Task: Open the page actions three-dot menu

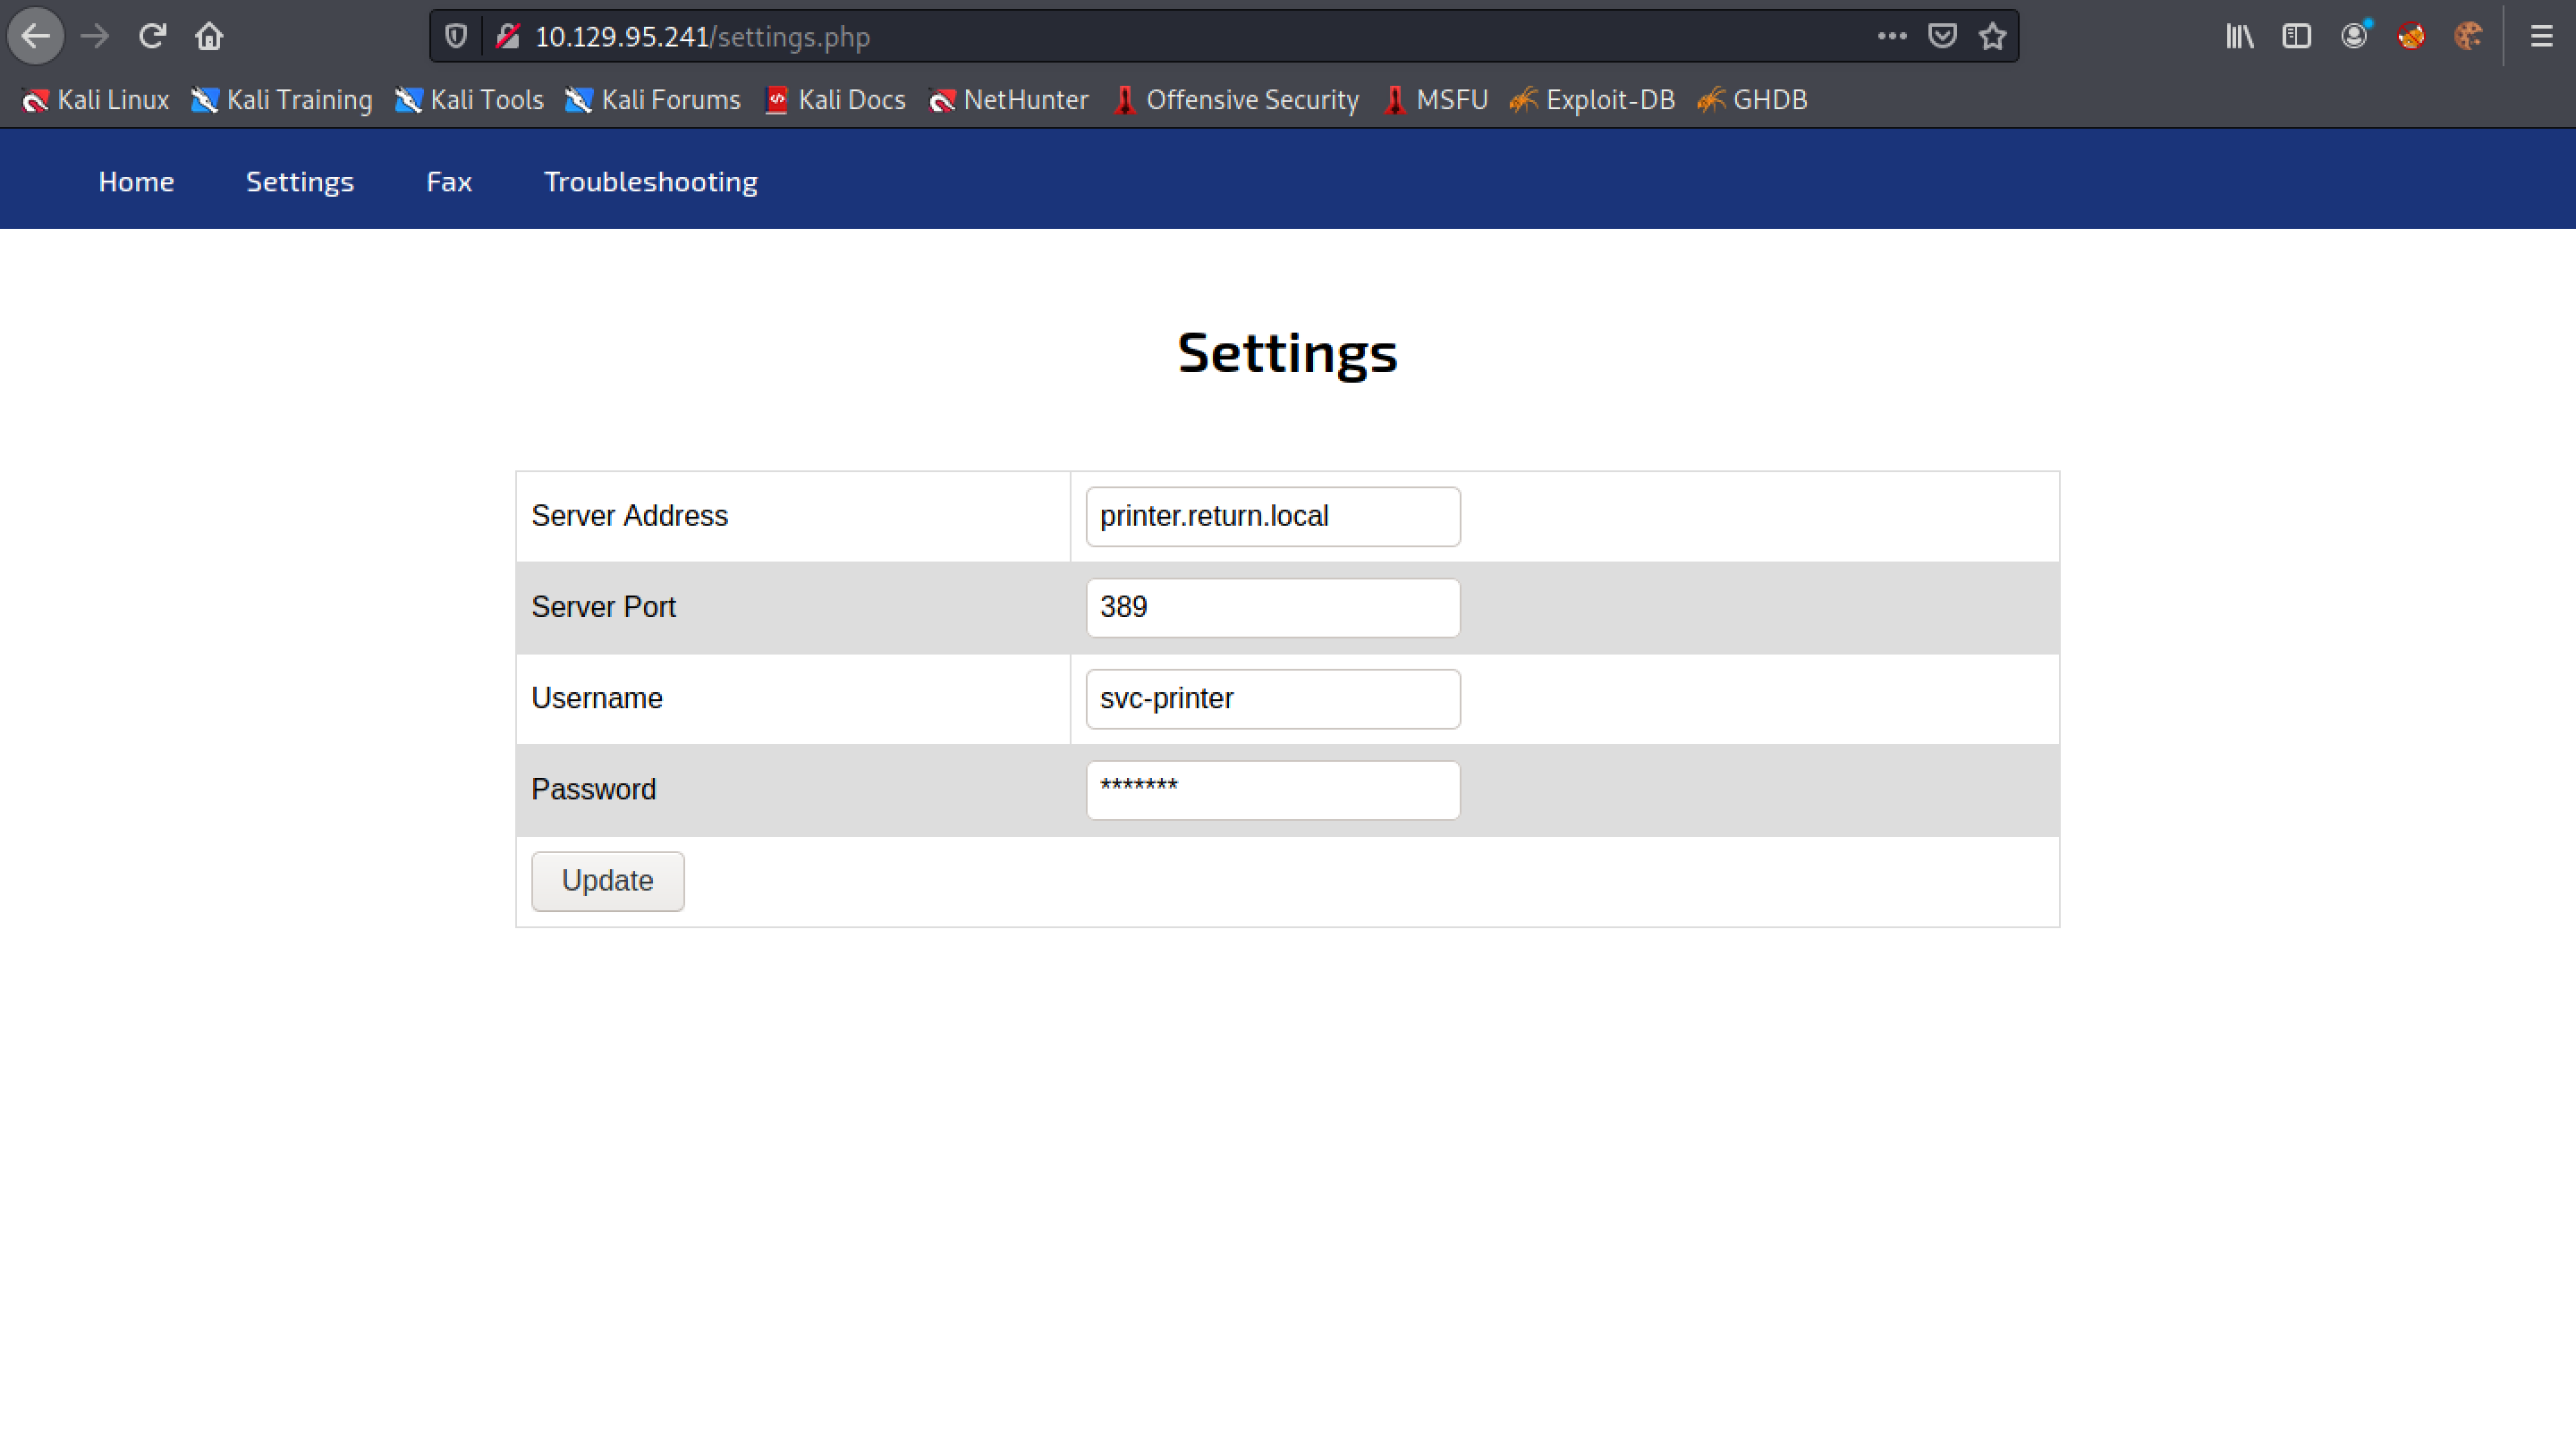Action: point(1892,37)
